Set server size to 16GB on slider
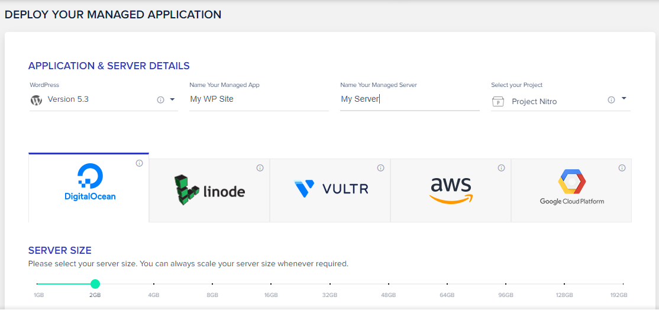The height and width of the screenshot is (310, 659). point(271,284)
